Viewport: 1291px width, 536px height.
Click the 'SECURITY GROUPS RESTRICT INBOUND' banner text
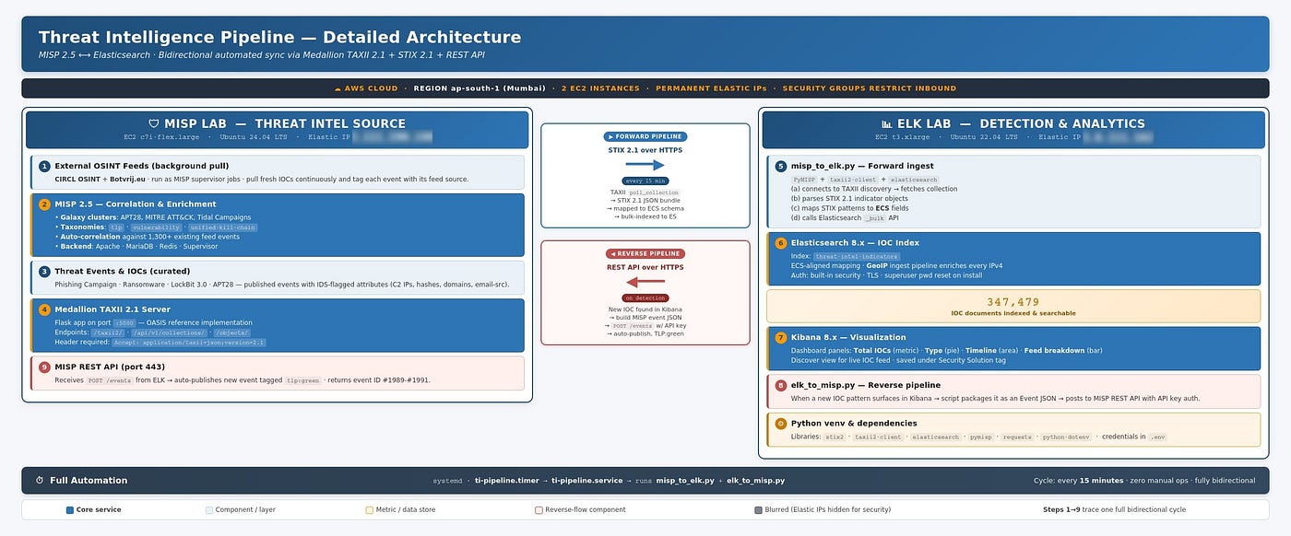[869, 88]
